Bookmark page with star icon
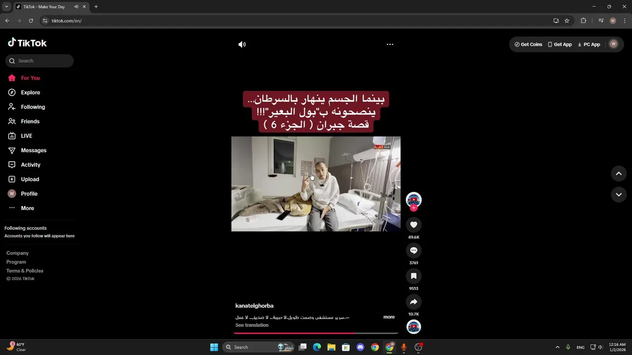This screenshot has height=355, width=632. coord(567,21)
